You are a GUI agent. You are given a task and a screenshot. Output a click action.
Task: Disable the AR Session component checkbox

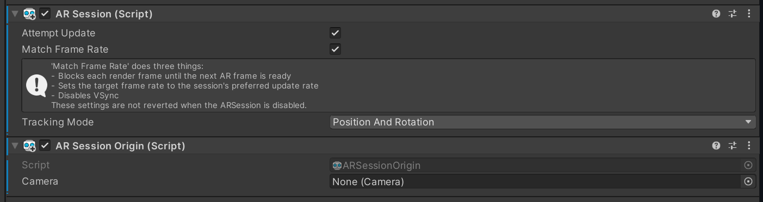point(45,14)
